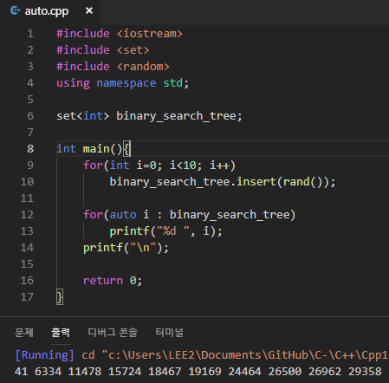Open the 출력 panel tab
This screenshot has width=389, height=383.
(x=61, y=333)
